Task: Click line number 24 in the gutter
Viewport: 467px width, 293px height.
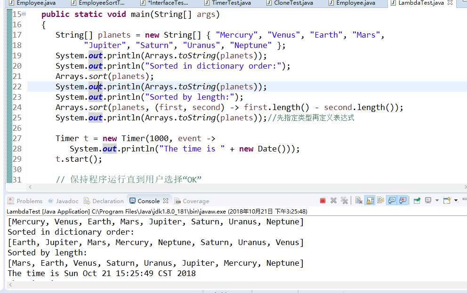Action: pyautogui.click(x=17, y=107)
